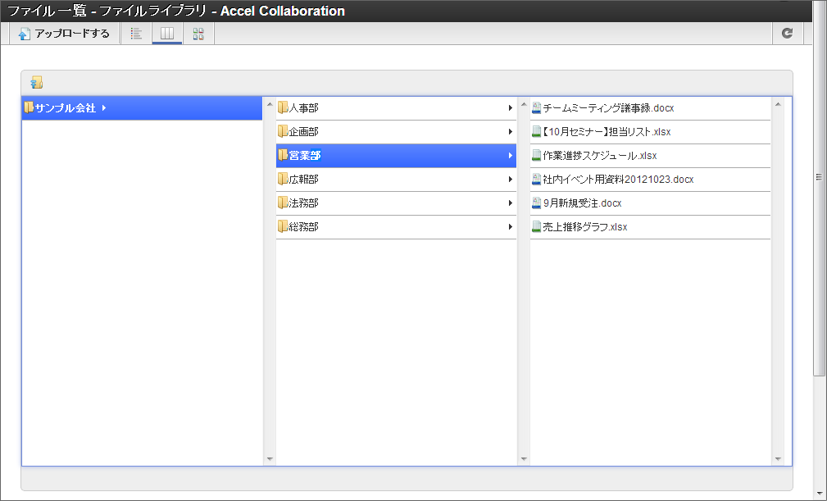Expand arrow beside 営業部
The width and height of the screenshot is (827, 501).
click(x=510, y=156)
